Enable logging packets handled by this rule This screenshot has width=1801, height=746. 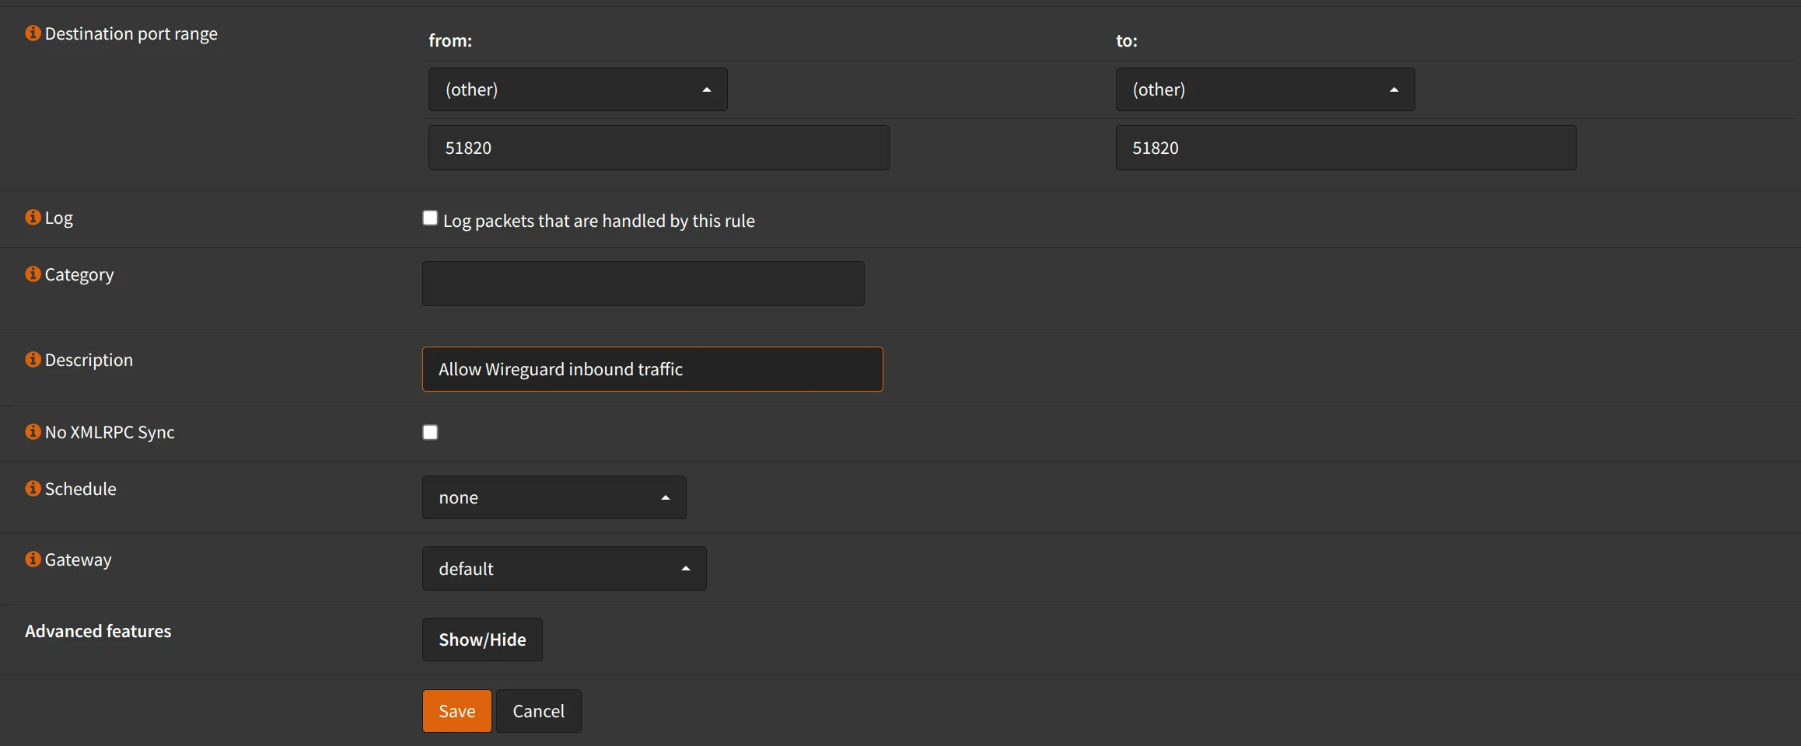[430, 218]
